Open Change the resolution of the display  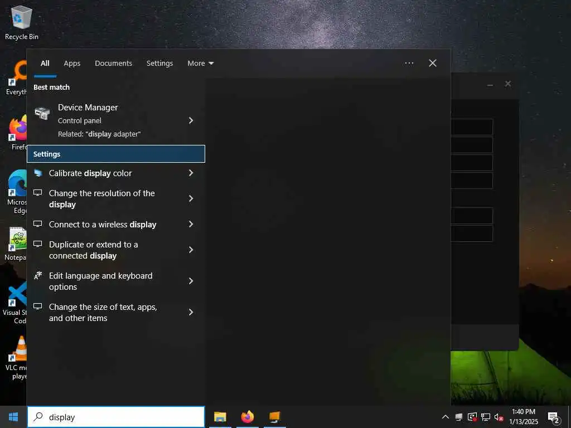point(116,199)
